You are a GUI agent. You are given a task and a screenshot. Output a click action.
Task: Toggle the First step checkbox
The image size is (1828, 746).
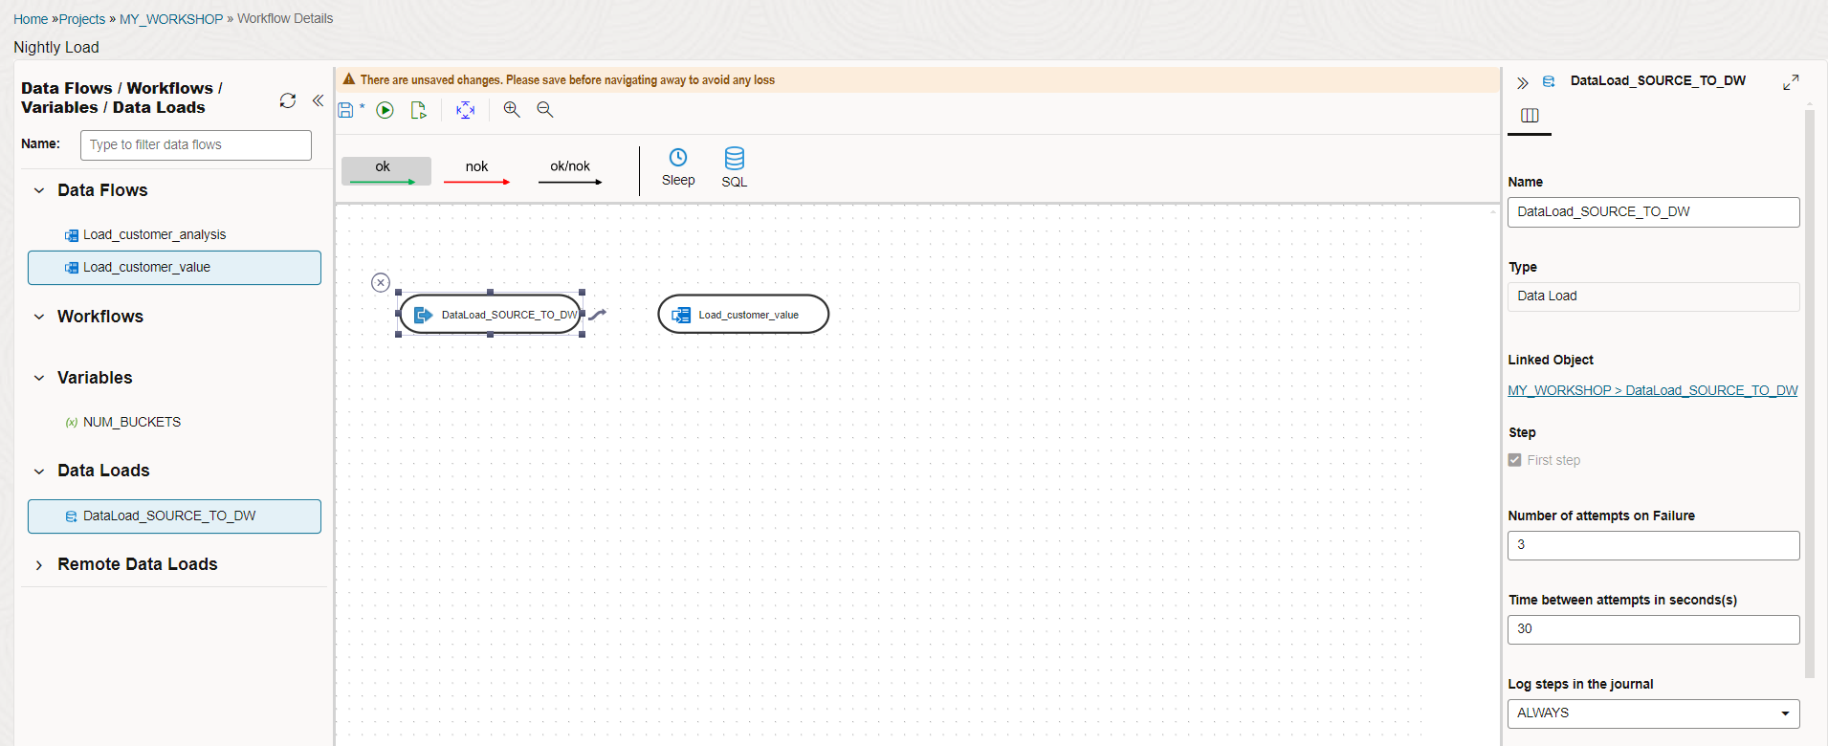1515,460
